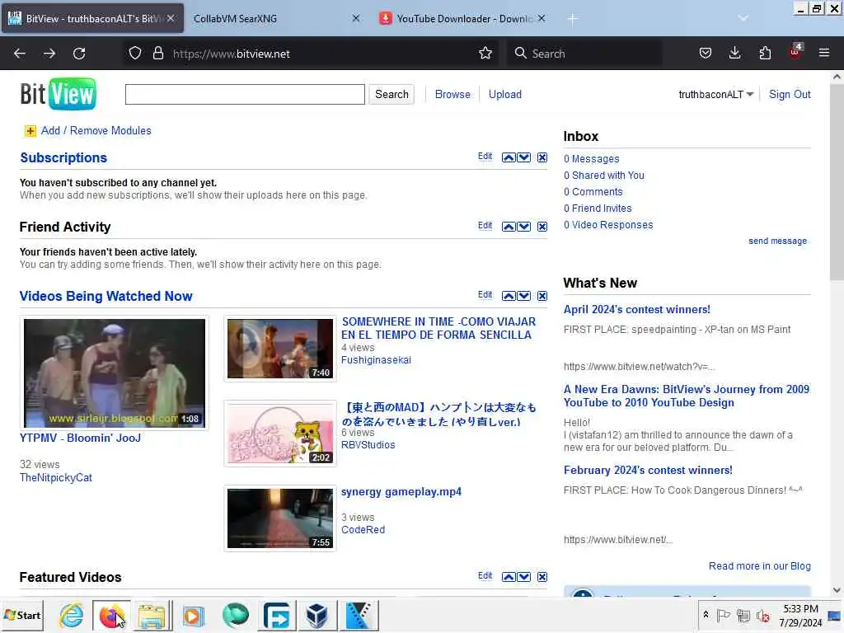
Task: Open the browser extensions puzzle icon
Action: pos(765,54)
